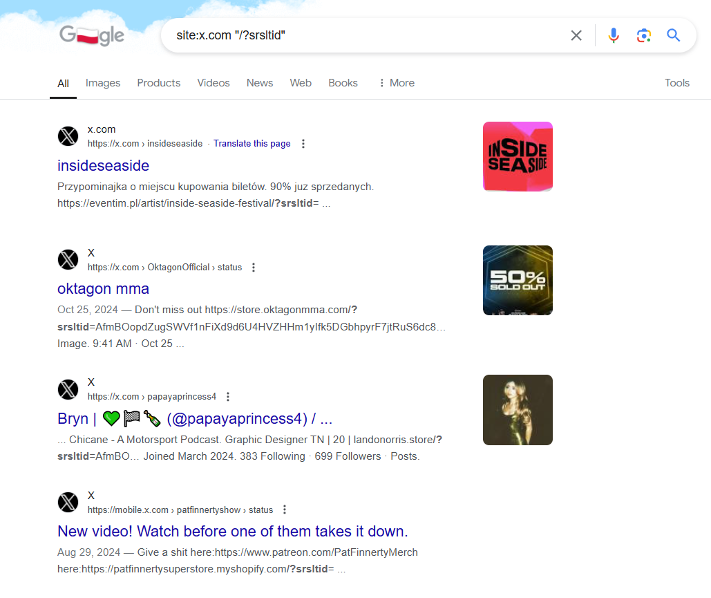Viewport: 711px width, 598px height.
Task: Click X favicon of OktagonOfficial result
Action: coord(68,259)
